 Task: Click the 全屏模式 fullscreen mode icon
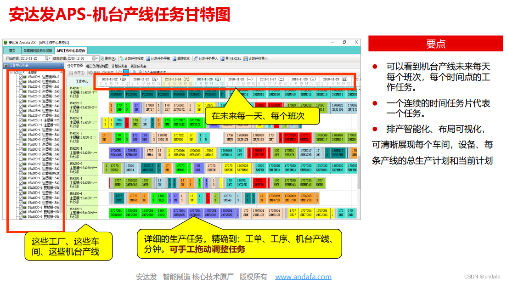(147, 73)
